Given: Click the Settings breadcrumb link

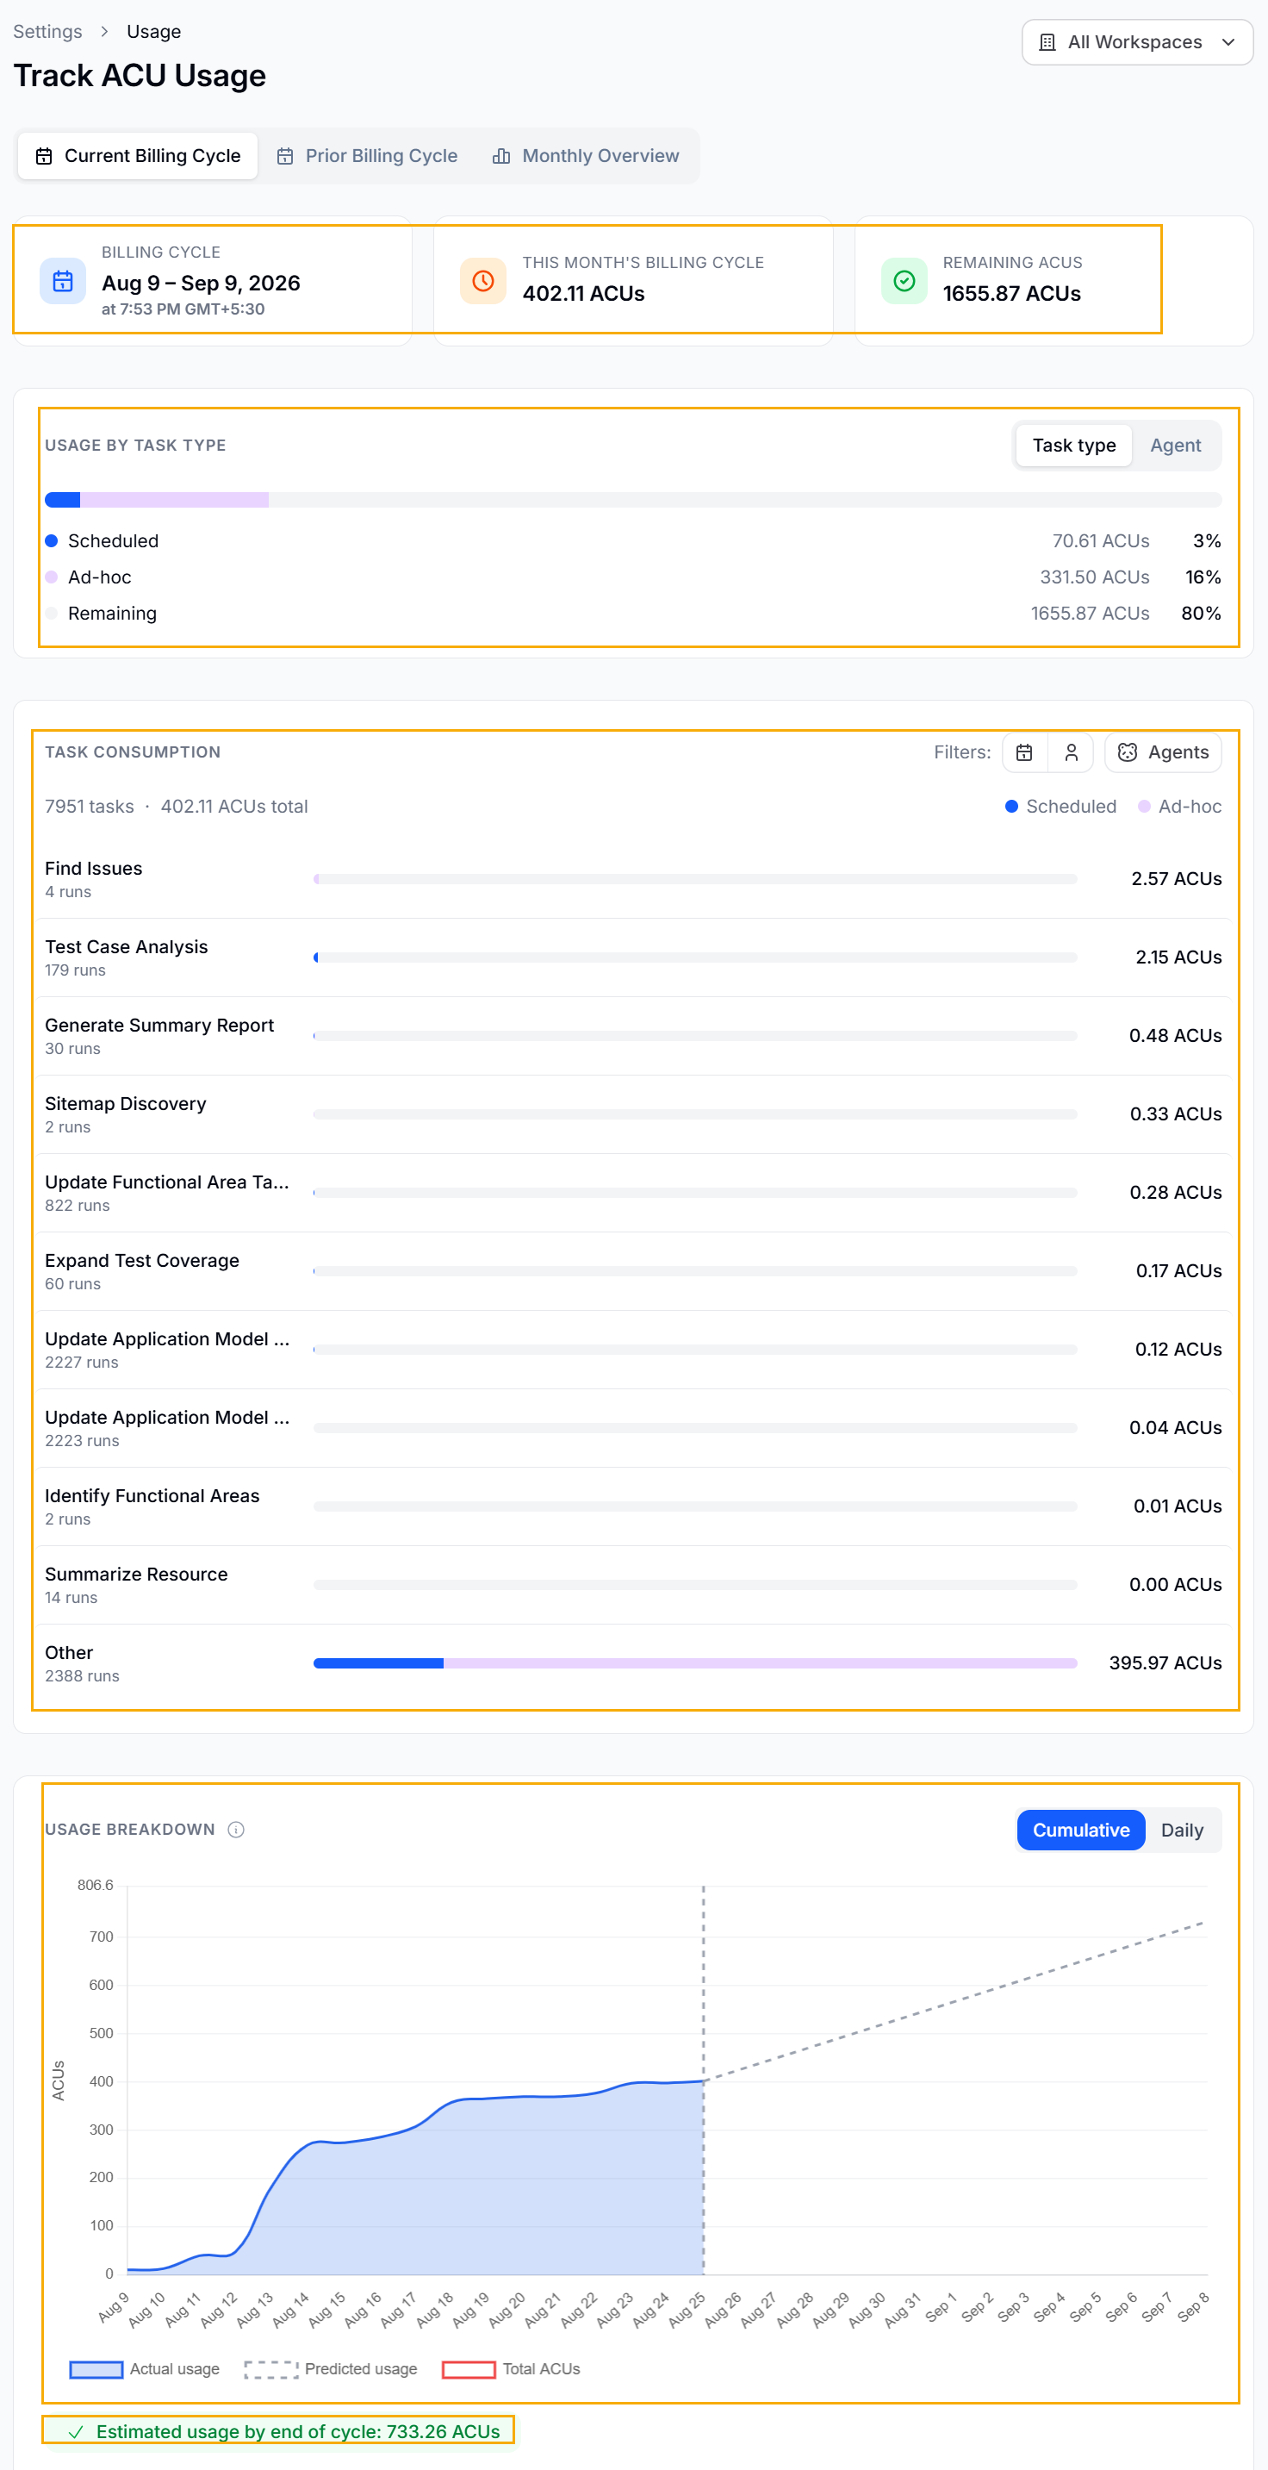Looking at the screenshot, I should [x=47, y=32].
